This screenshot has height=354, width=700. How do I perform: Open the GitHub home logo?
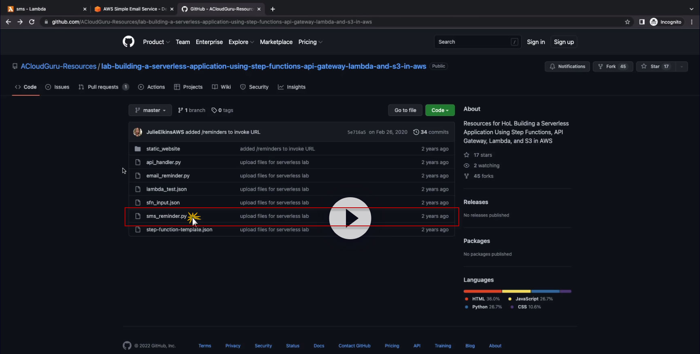(x=128, y=42)
